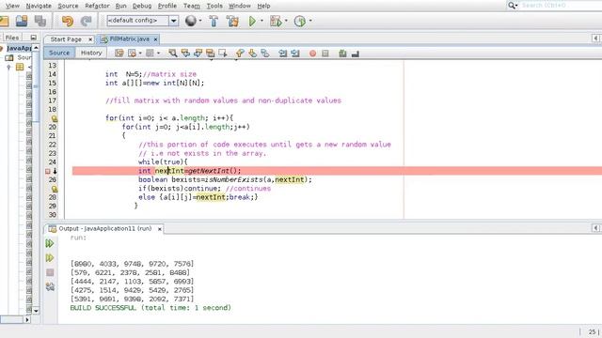
Task: Click the Find Selection magnifier icon
Action: [173, 54]
